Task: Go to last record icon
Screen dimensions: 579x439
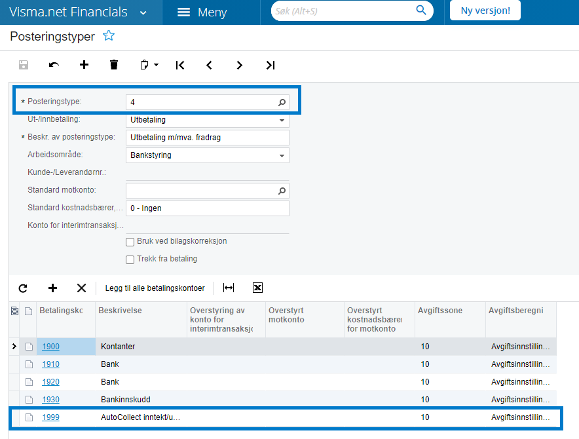Action: click(271, 66)
